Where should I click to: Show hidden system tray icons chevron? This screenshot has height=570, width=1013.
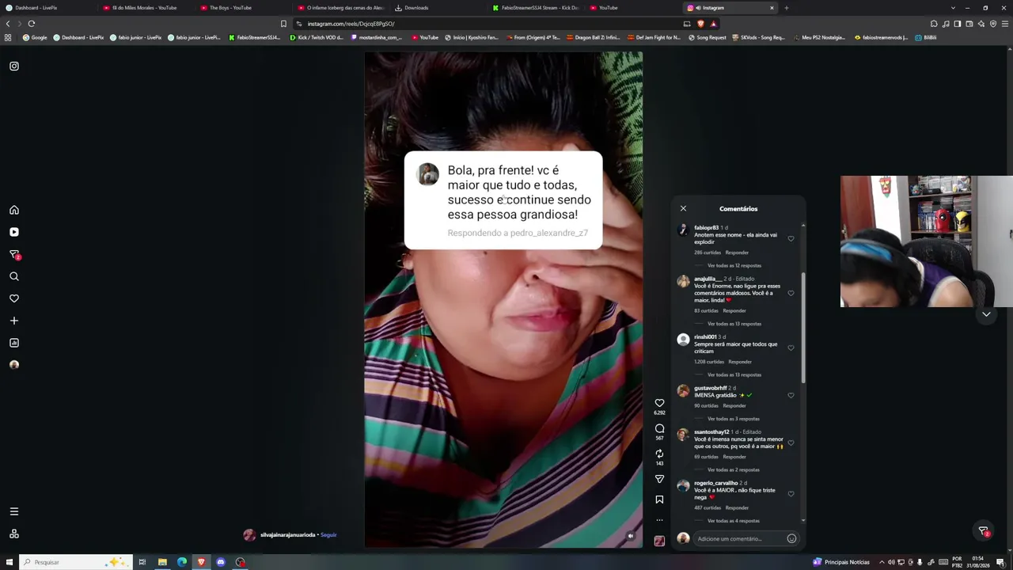coord(882,562)
